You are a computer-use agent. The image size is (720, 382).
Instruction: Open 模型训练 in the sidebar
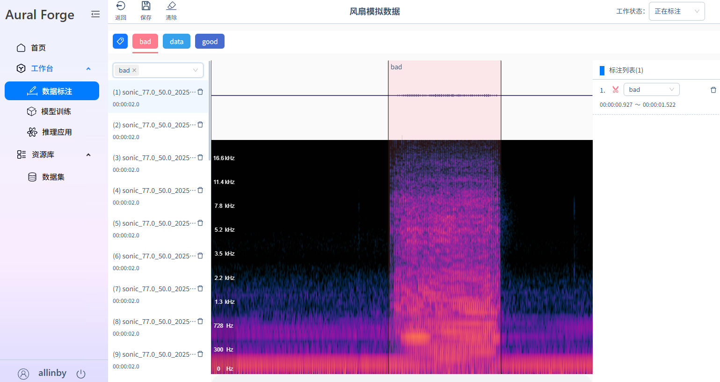(x=56, y=111)
